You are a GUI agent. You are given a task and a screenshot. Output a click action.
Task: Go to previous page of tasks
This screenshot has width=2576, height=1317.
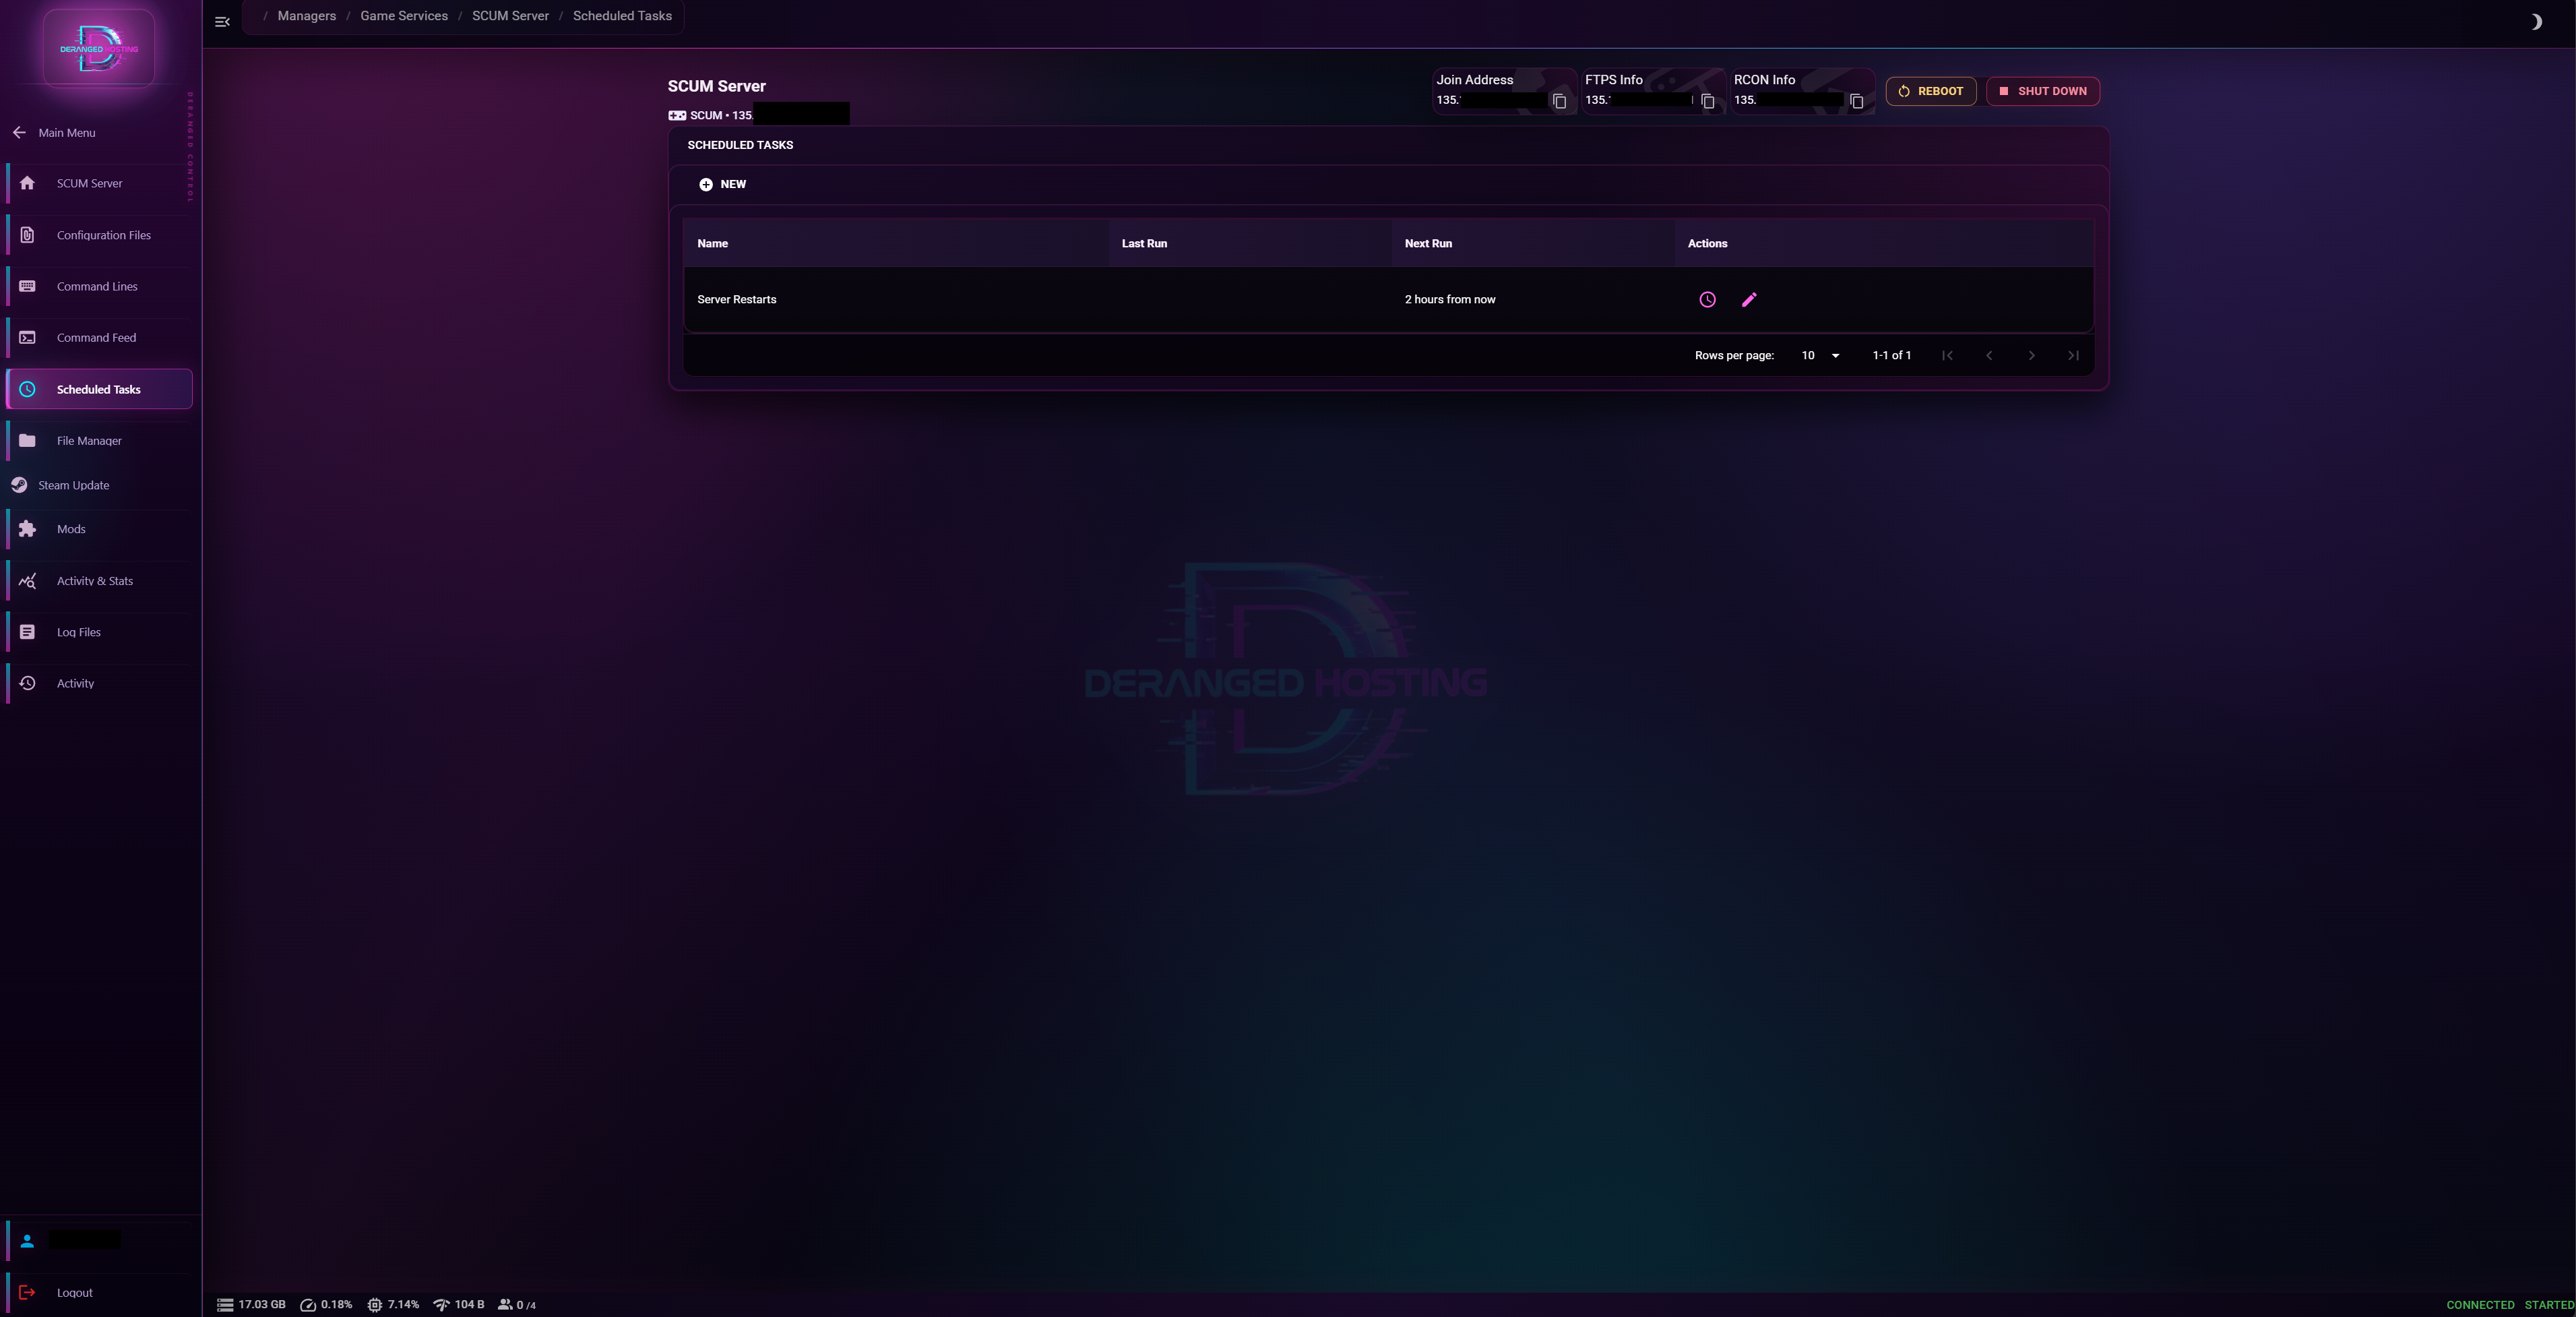click(1989, 356)
